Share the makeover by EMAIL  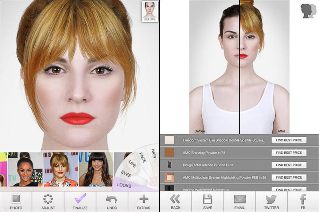coord(239,201)
